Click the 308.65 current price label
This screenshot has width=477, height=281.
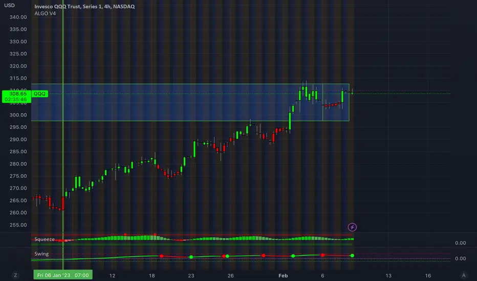coord(17,94)
